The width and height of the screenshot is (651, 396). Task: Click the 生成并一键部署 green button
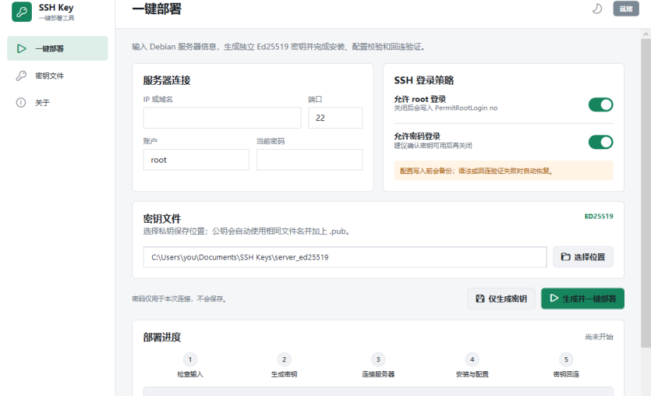click(x=583, y=298)
